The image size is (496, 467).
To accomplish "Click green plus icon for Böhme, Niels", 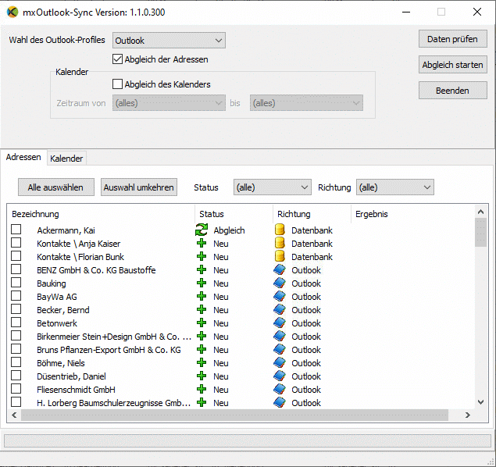I will tap(202, 362).
